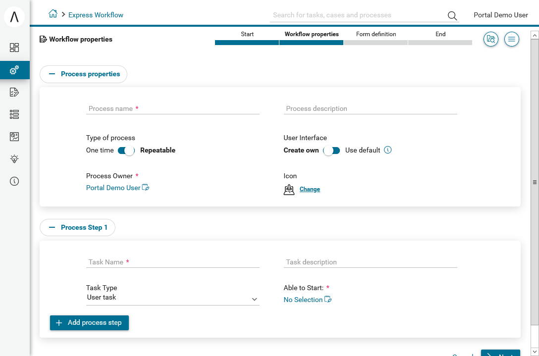Click the Repeatable label
The width and height of the screenshot is (539, 356).
pos(158,150)
